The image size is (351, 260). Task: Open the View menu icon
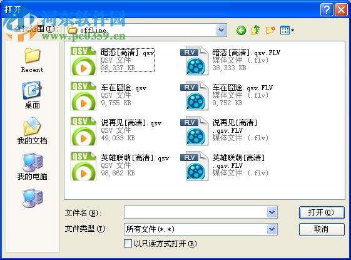pyautogui.click(x=287, y=30)
